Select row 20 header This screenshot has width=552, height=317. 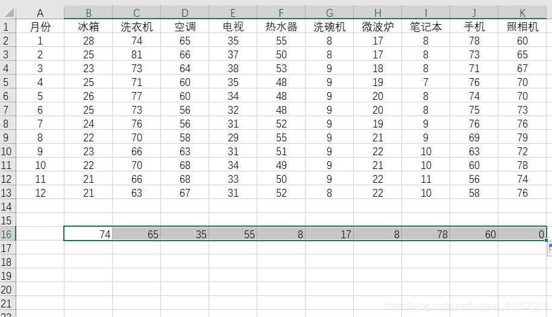coord(8,290)
